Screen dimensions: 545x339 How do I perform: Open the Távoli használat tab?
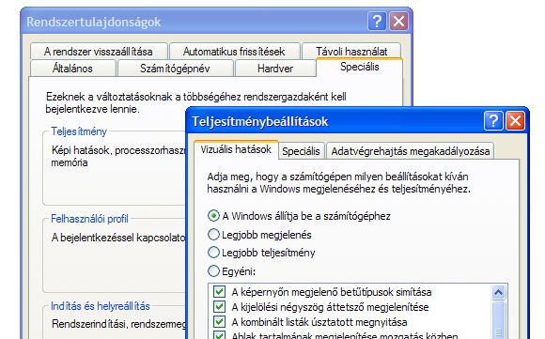(x=351, y=52)
